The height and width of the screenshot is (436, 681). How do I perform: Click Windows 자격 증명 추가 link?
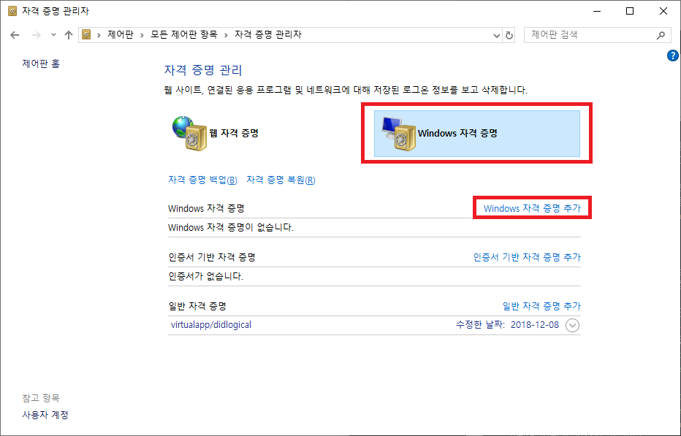(532, 208)
